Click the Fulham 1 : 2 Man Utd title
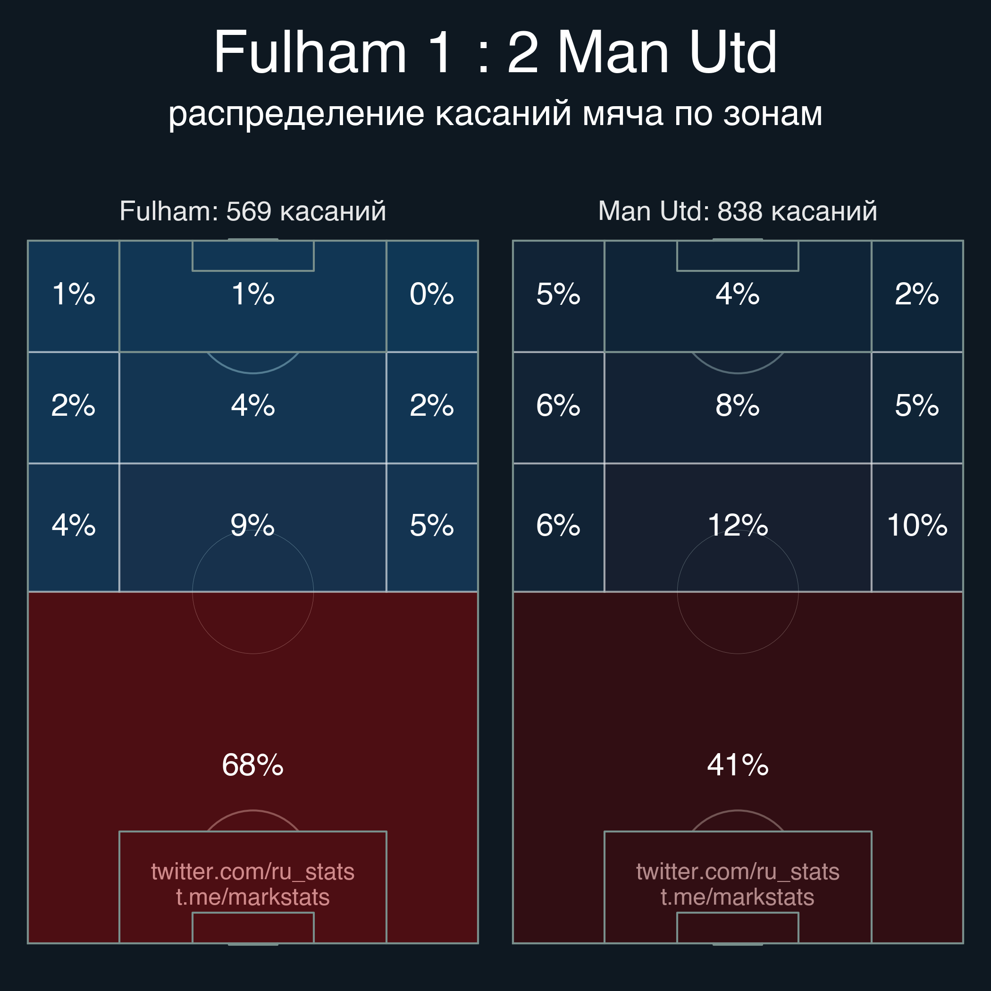This screenshot has width=991, height=991. (495, 52)
